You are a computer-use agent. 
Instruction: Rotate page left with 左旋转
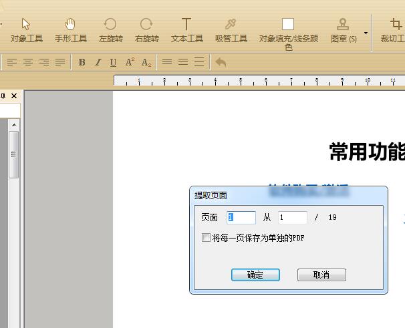pyautogui.click(x=110, y=31)
